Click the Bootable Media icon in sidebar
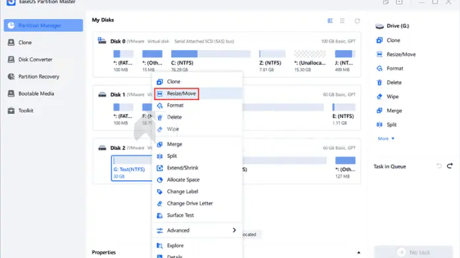Image resolution: width=460 pixels, height=258 pixels. [11, 93]
